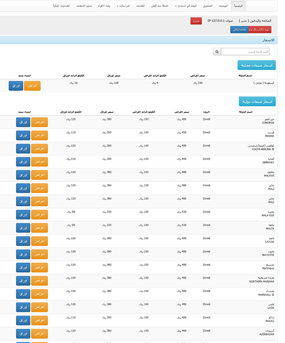The image size is (285, 343).
Task: Select اضافة سند قبض in navigation bar
Action: [160, 6]
